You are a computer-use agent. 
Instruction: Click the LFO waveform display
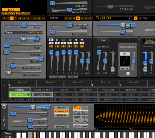(124, 117)
